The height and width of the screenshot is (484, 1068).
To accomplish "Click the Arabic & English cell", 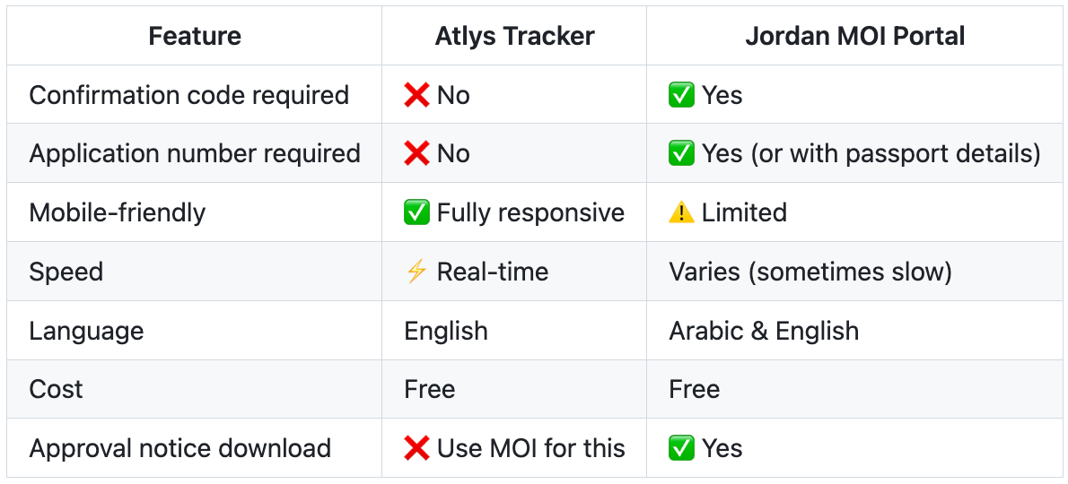I will click(764, 331).
